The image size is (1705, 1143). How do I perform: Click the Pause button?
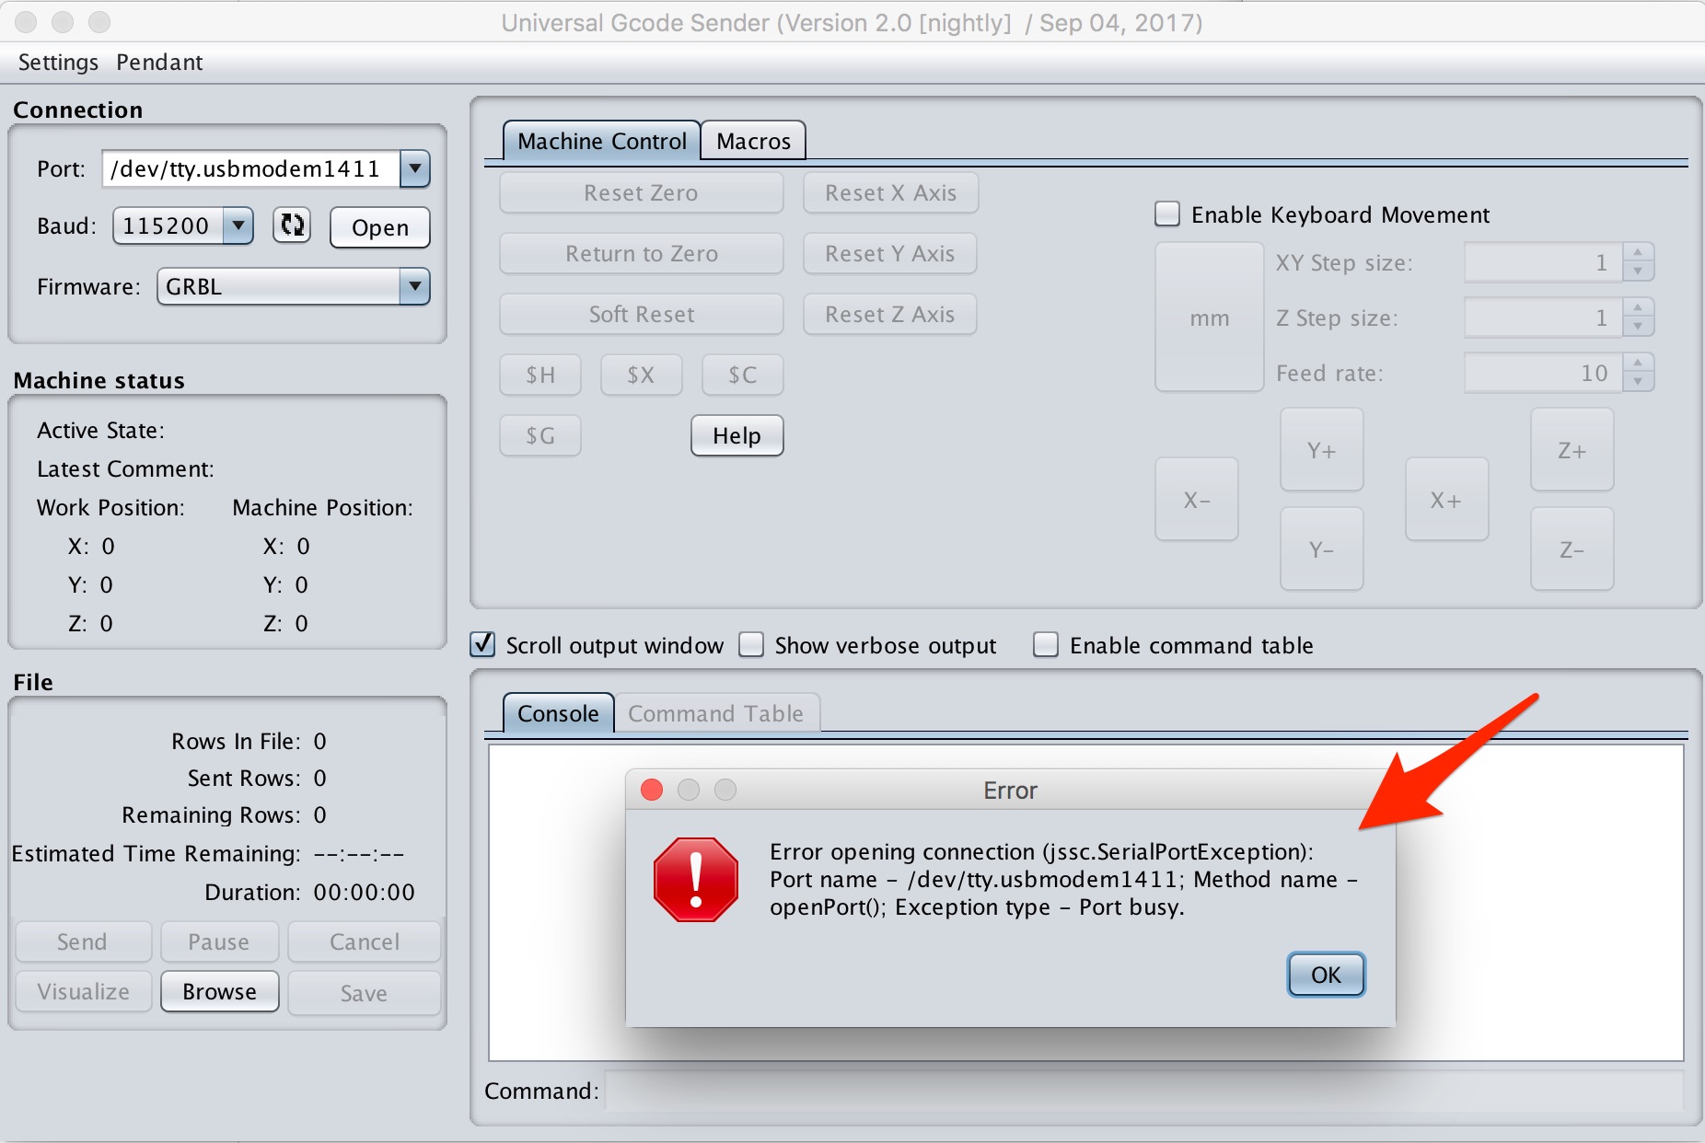point(219,941)
